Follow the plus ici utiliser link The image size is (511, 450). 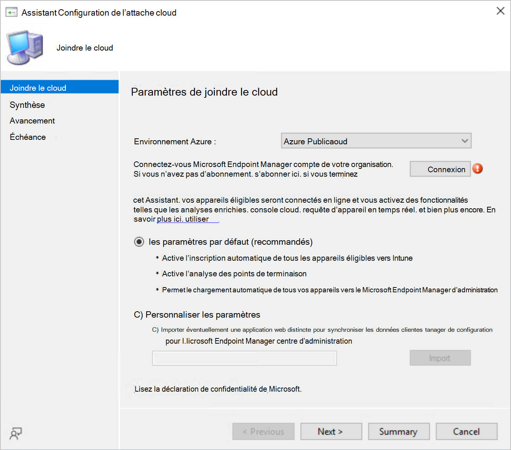click(182, 219)
